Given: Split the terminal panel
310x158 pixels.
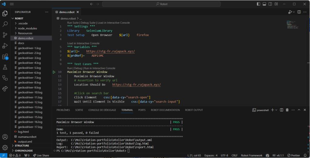Looking at the screenshot, I should (282, 110).
